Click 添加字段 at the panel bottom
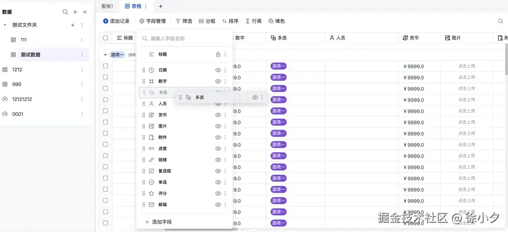Image resolution: width=508 pixels, height=232 pixels. (158, 222)
